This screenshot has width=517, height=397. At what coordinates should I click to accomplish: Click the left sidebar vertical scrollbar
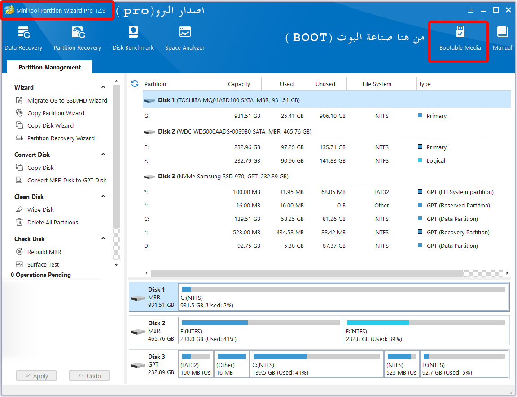pos(116,156)
